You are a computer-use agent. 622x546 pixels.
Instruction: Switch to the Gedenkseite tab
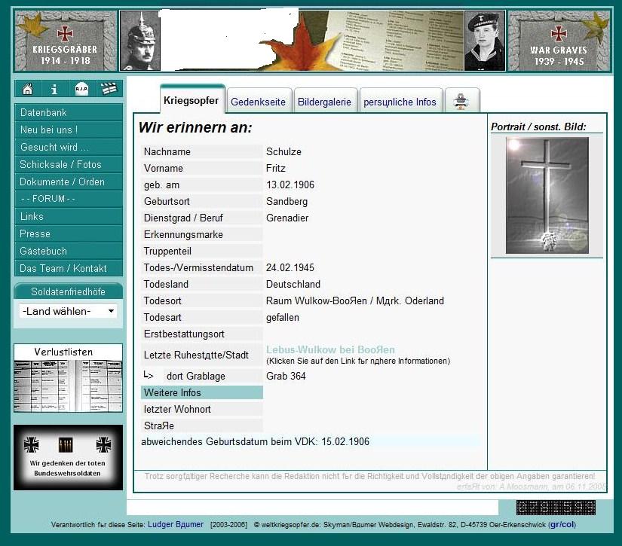258,102
